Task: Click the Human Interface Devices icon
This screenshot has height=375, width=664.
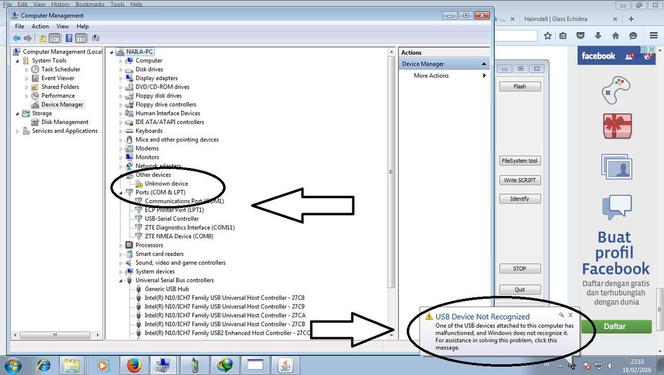Action: tap(130, 114)
